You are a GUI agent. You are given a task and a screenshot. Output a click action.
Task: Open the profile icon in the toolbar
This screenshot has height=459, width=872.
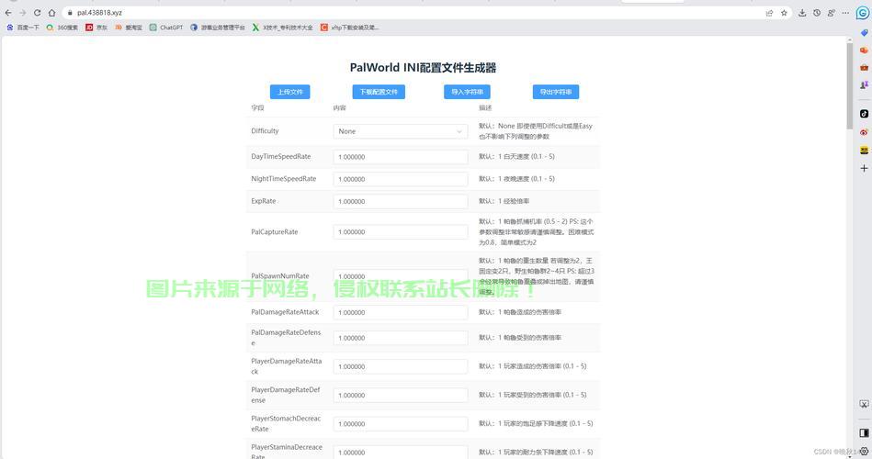tap(831, 13)
